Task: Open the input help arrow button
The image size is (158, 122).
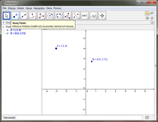Action: tap(147, 117)
